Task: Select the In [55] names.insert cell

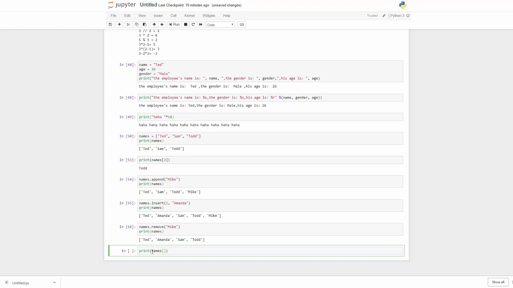Action: pyautogui.click(x=270, y=205)
